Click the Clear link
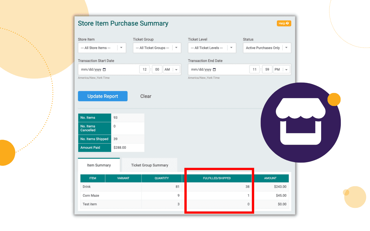370x231 pixels. [146, 96]
